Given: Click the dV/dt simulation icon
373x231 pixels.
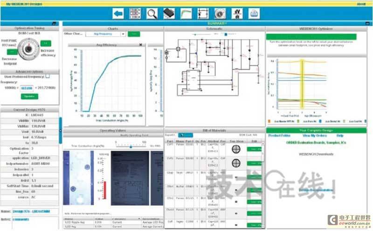Looking at the screenshot, I should [x=237, y=14].
